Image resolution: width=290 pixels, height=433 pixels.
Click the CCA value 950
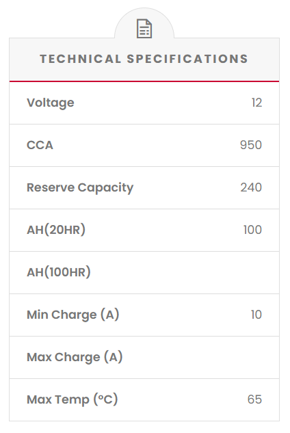click(x=251, y=145)
